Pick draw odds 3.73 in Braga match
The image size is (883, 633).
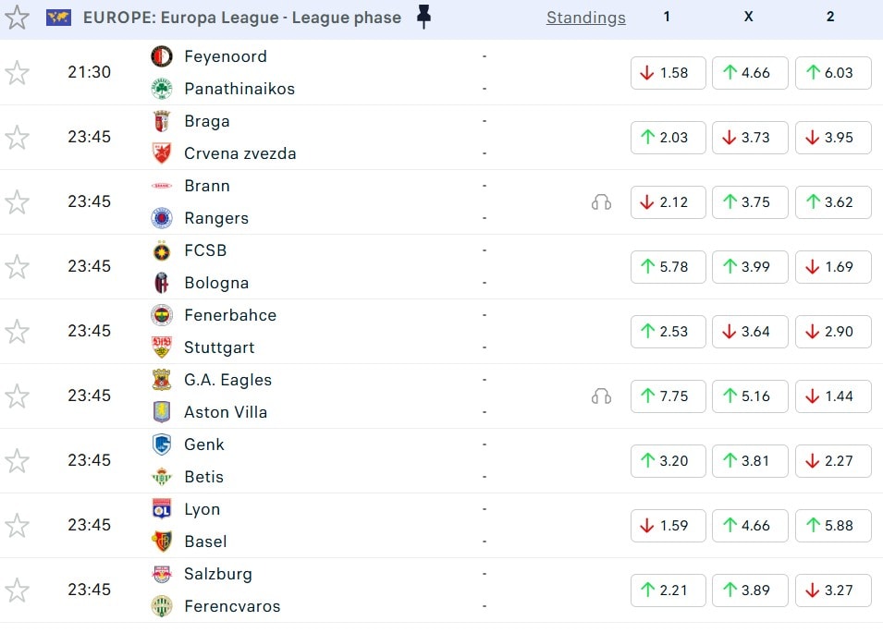click(x=749, y=138)
